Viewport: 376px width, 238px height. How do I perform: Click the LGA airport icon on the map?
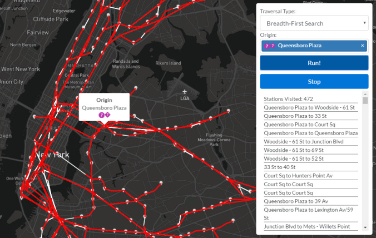[x=185, y=91]
